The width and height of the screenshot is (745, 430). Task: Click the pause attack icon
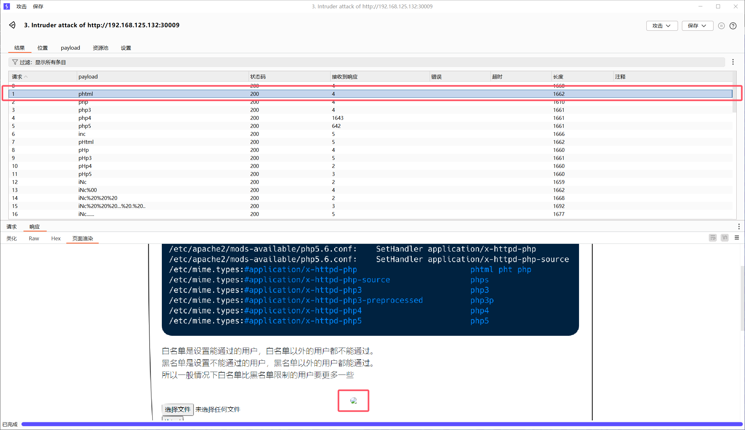pos(721,26)
